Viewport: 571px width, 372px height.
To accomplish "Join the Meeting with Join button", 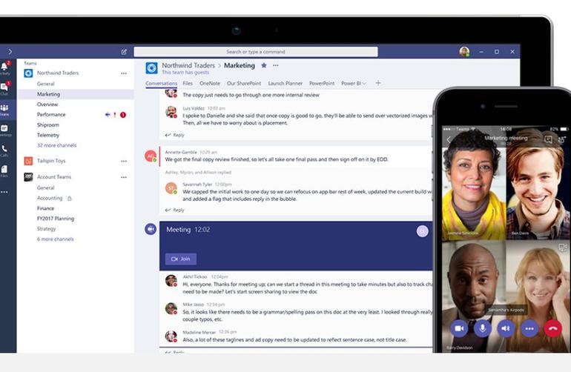I will 181,259.
